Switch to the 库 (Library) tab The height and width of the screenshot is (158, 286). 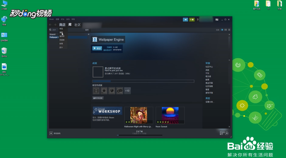(70, 25)
